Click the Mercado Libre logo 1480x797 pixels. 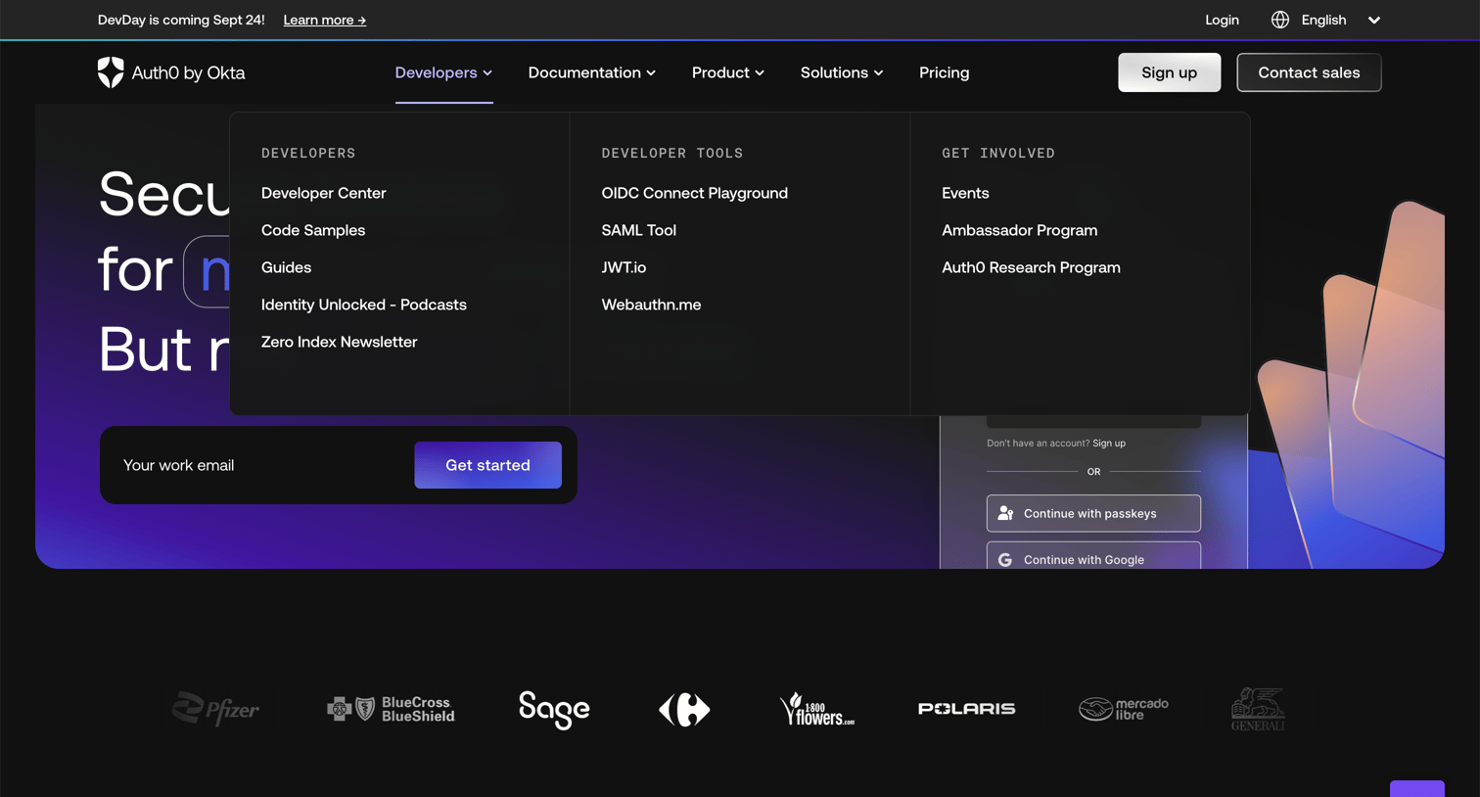pyautogui.click(x=1124, y=709)
